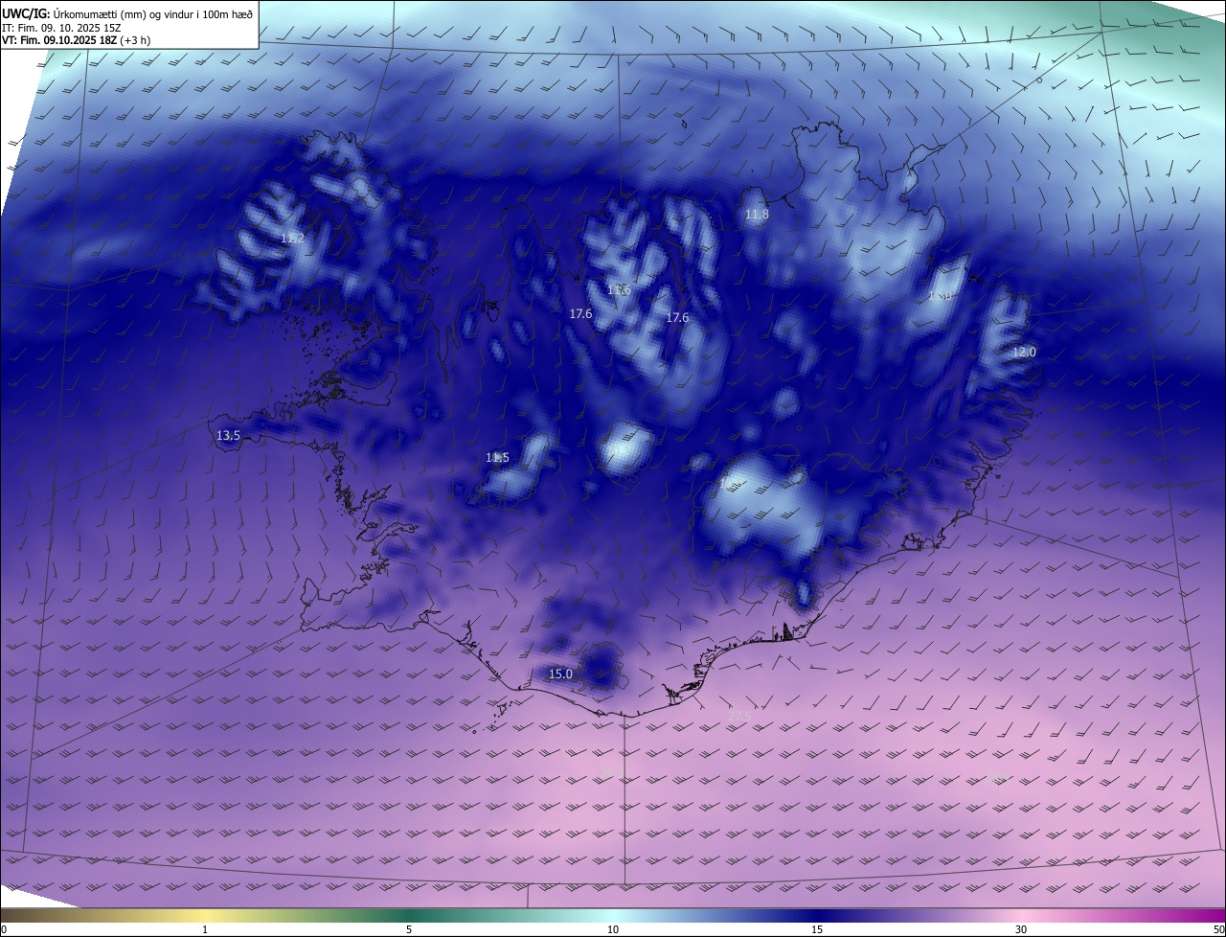Click the 12.0 value label on the map
This screenshot has width=1226, height=937.
(1024, 353)
